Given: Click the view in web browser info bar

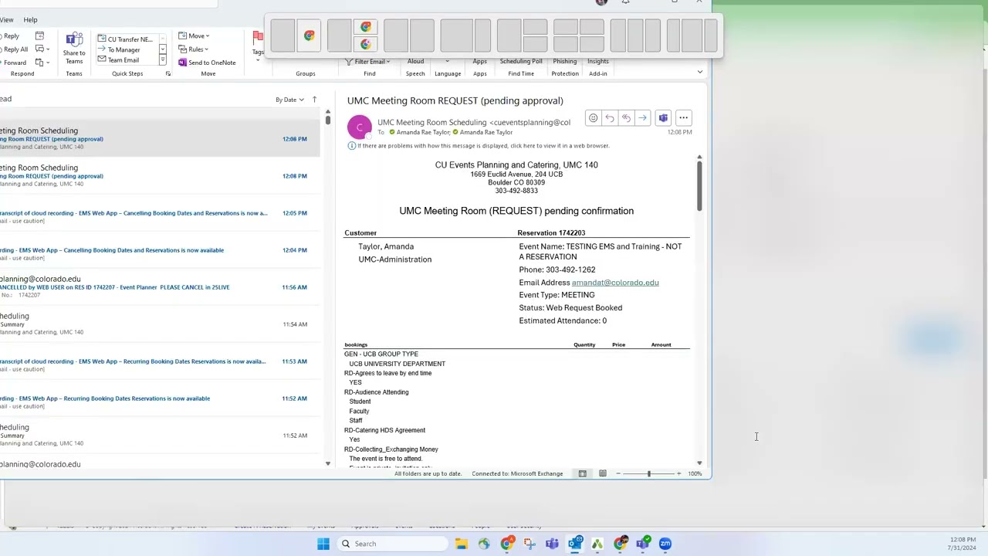Looking at the screenshot, I should coord(479,146).
